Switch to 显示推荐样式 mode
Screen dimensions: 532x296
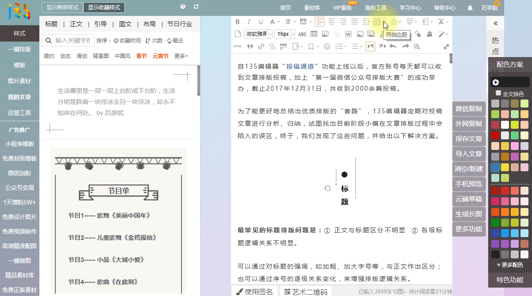pos(62,8)
